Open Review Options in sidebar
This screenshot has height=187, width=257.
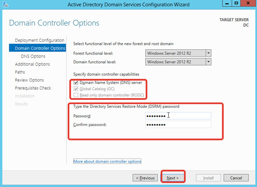pyautogui.click(x=29, y=80)
